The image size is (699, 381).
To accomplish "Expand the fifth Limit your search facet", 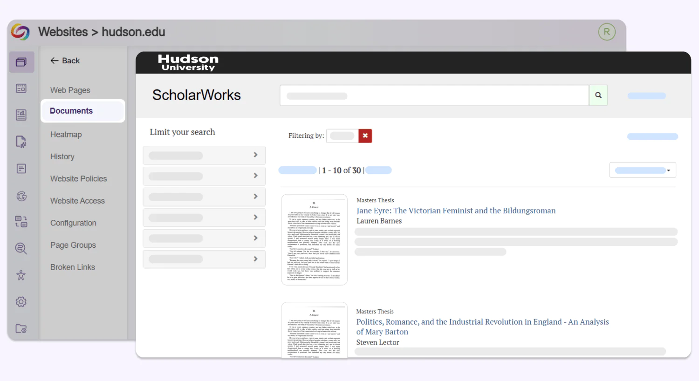I will [x=204, y=238].
